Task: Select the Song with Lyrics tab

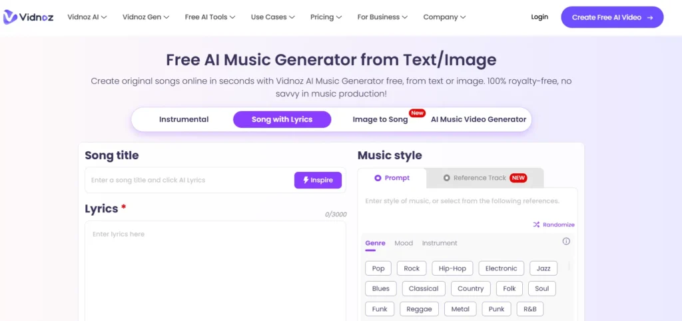Action: click(282, 120)
